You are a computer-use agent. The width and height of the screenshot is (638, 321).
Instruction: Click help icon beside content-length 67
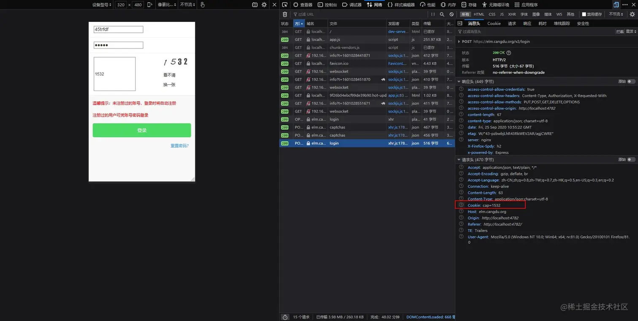tap(461, 115)
